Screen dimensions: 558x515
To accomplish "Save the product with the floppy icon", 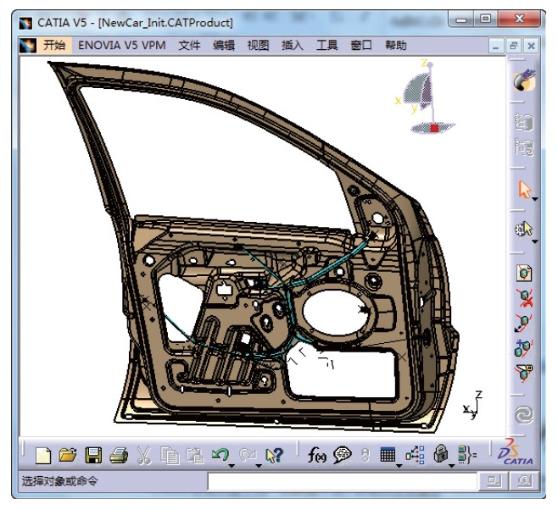I will pyautogui.click(x=93, y=456).
